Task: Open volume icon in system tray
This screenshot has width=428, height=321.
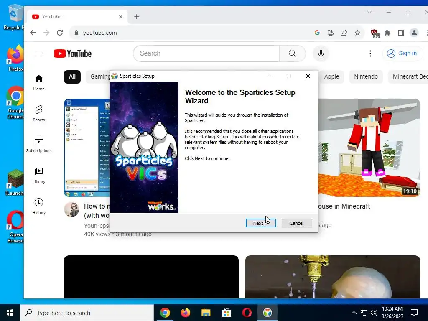Action: 374,313
